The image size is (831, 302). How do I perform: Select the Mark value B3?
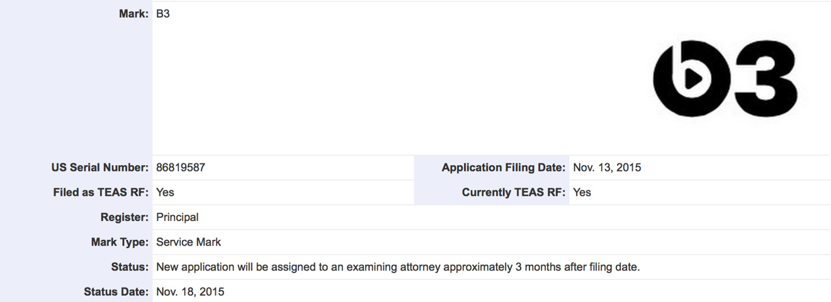point(163,13)
